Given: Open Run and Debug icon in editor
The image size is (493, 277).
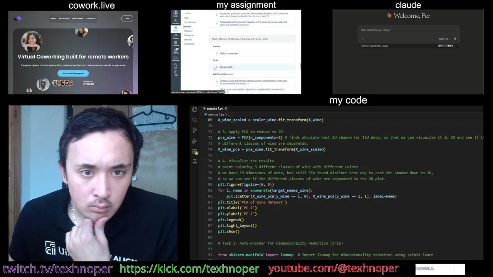Looking at the screenshot, I should pos(195,141).
